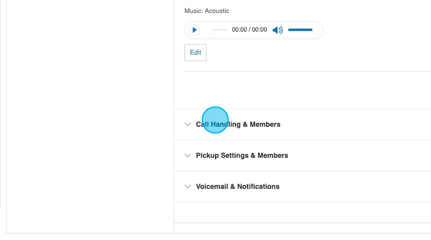The width and height of the screenshot is (431, 240).
Task: Click the thin seek bar track line
Action: pos(221,30)
